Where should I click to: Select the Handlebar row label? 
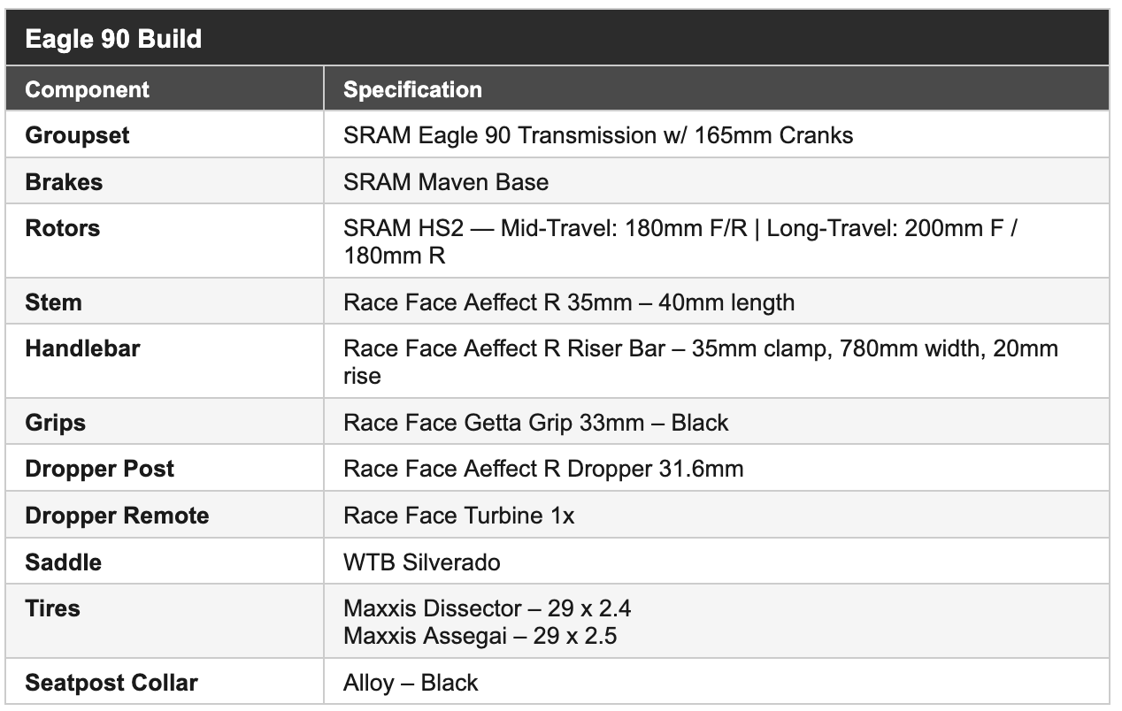82,348
